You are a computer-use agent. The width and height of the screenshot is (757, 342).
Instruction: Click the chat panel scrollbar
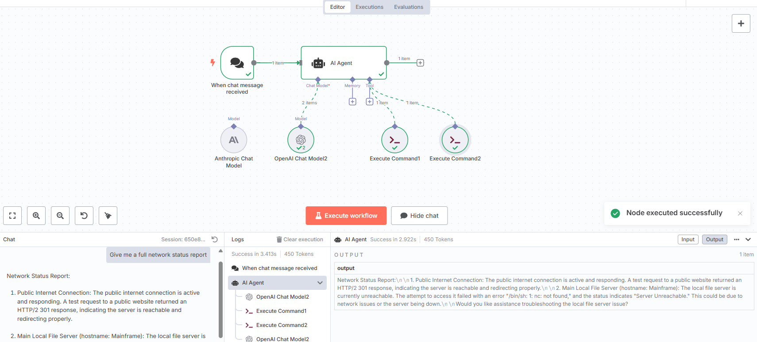pyautogui.click(x=220, y=300)
